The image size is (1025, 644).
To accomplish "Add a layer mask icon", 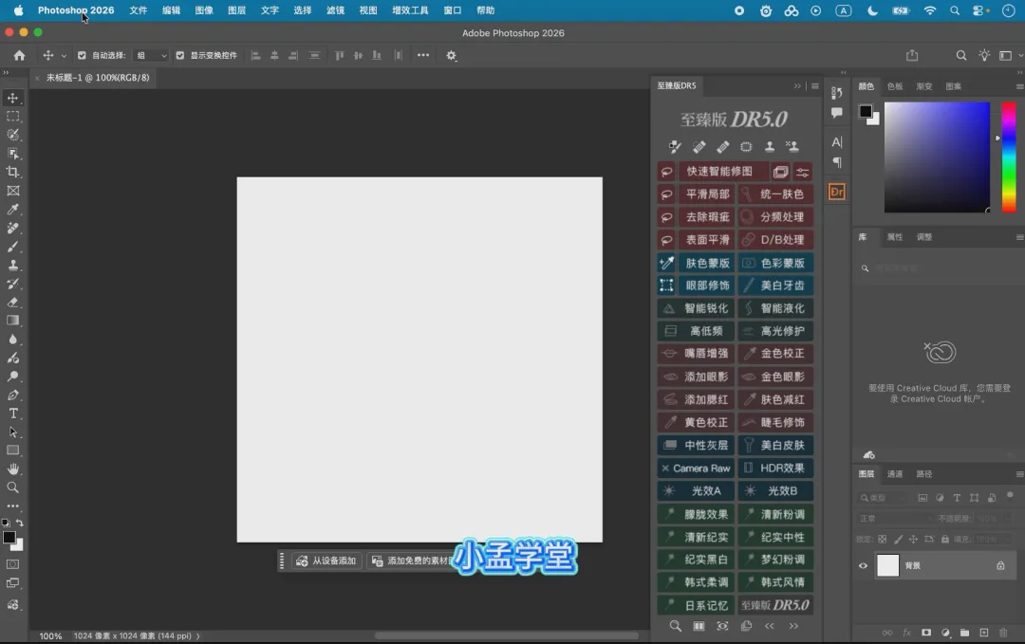I will (926, 633).
